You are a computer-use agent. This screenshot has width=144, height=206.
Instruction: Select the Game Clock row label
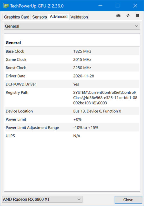[16, 59]
